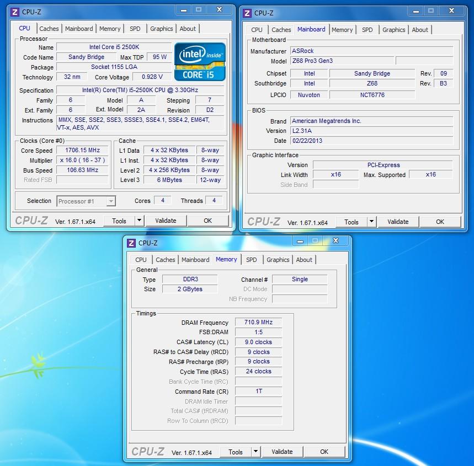This screenshot has height=466, width=474.
Task: Open the Memory tab in the CPU window
Action: 110,29
